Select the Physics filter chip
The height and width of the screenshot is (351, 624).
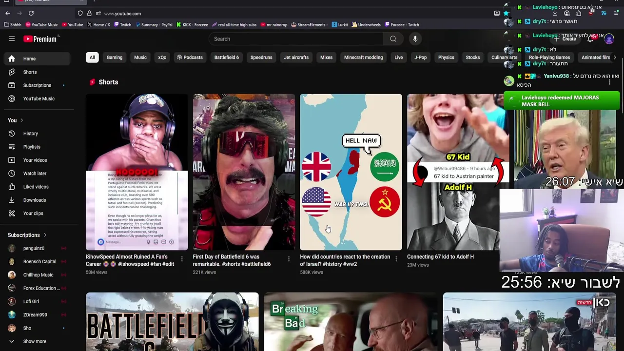446,58
